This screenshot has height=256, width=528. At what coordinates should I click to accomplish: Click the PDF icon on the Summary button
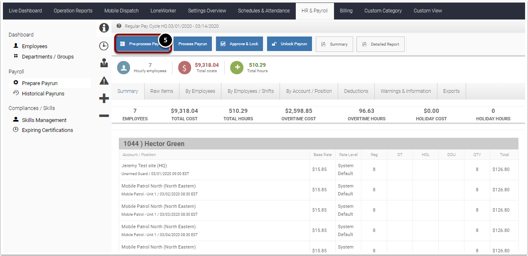323,44
